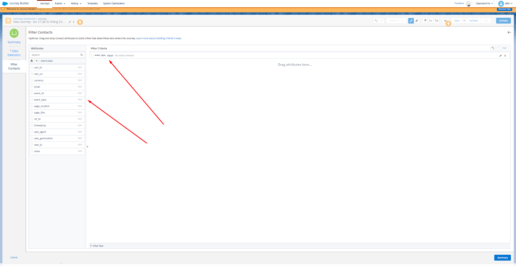Click the blue Summary button
Screen dimensions: 516x266
(x=502, y=258)
